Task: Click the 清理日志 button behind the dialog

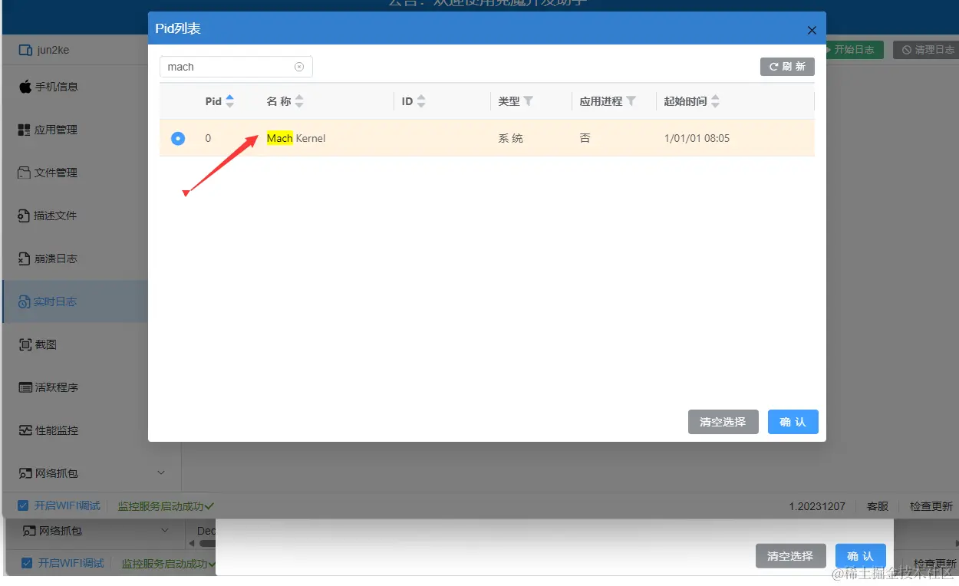Action: tap(927, 50)
